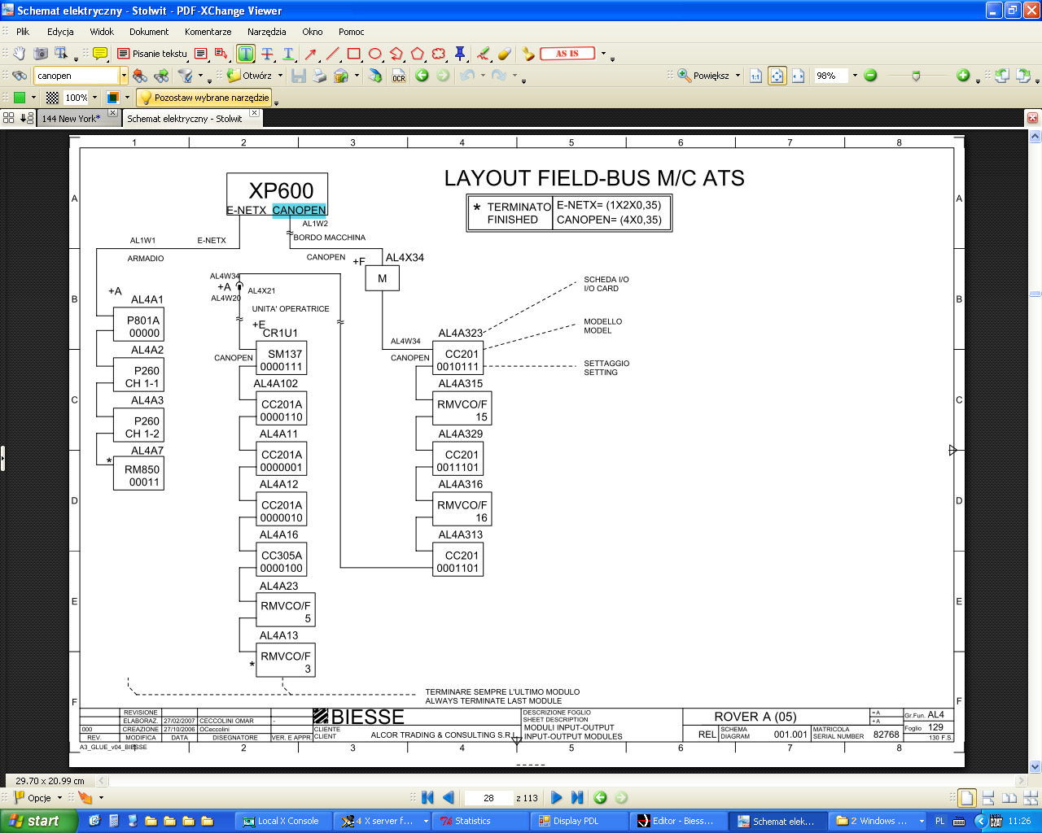Go to the next page

coord(556,798)
